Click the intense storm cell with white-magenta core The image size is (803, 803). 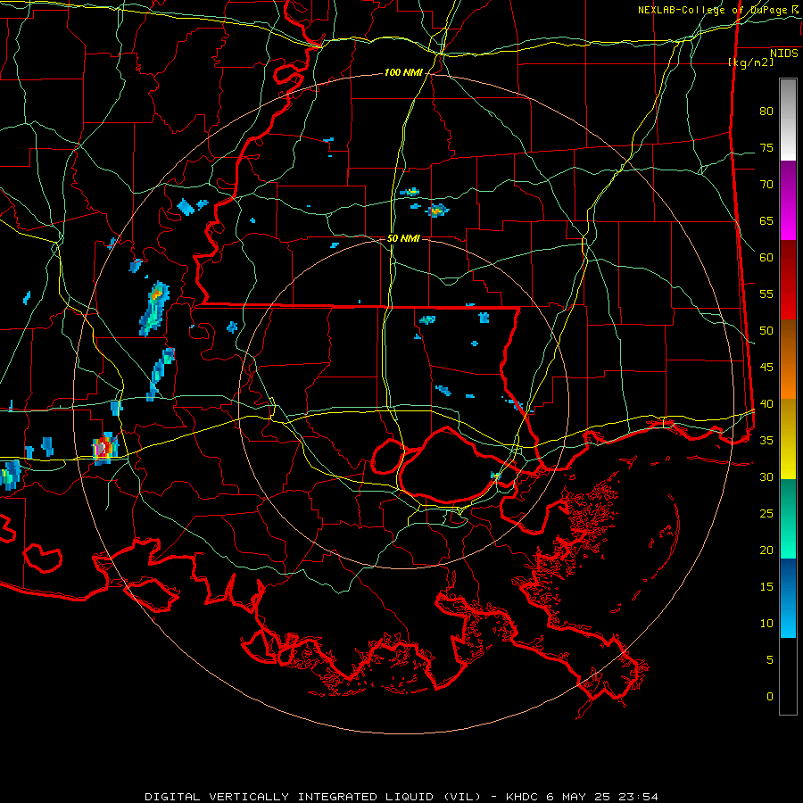pos(104,448)
